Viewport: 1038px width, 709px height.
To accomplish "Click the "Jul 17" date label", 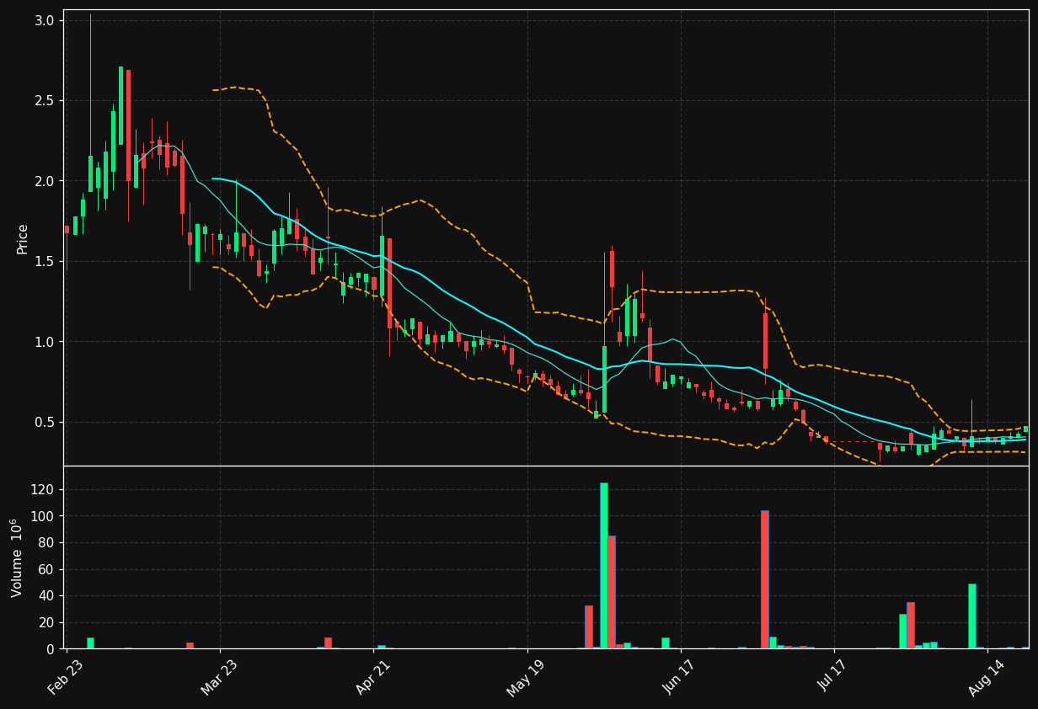I will [x=833, y=677].
